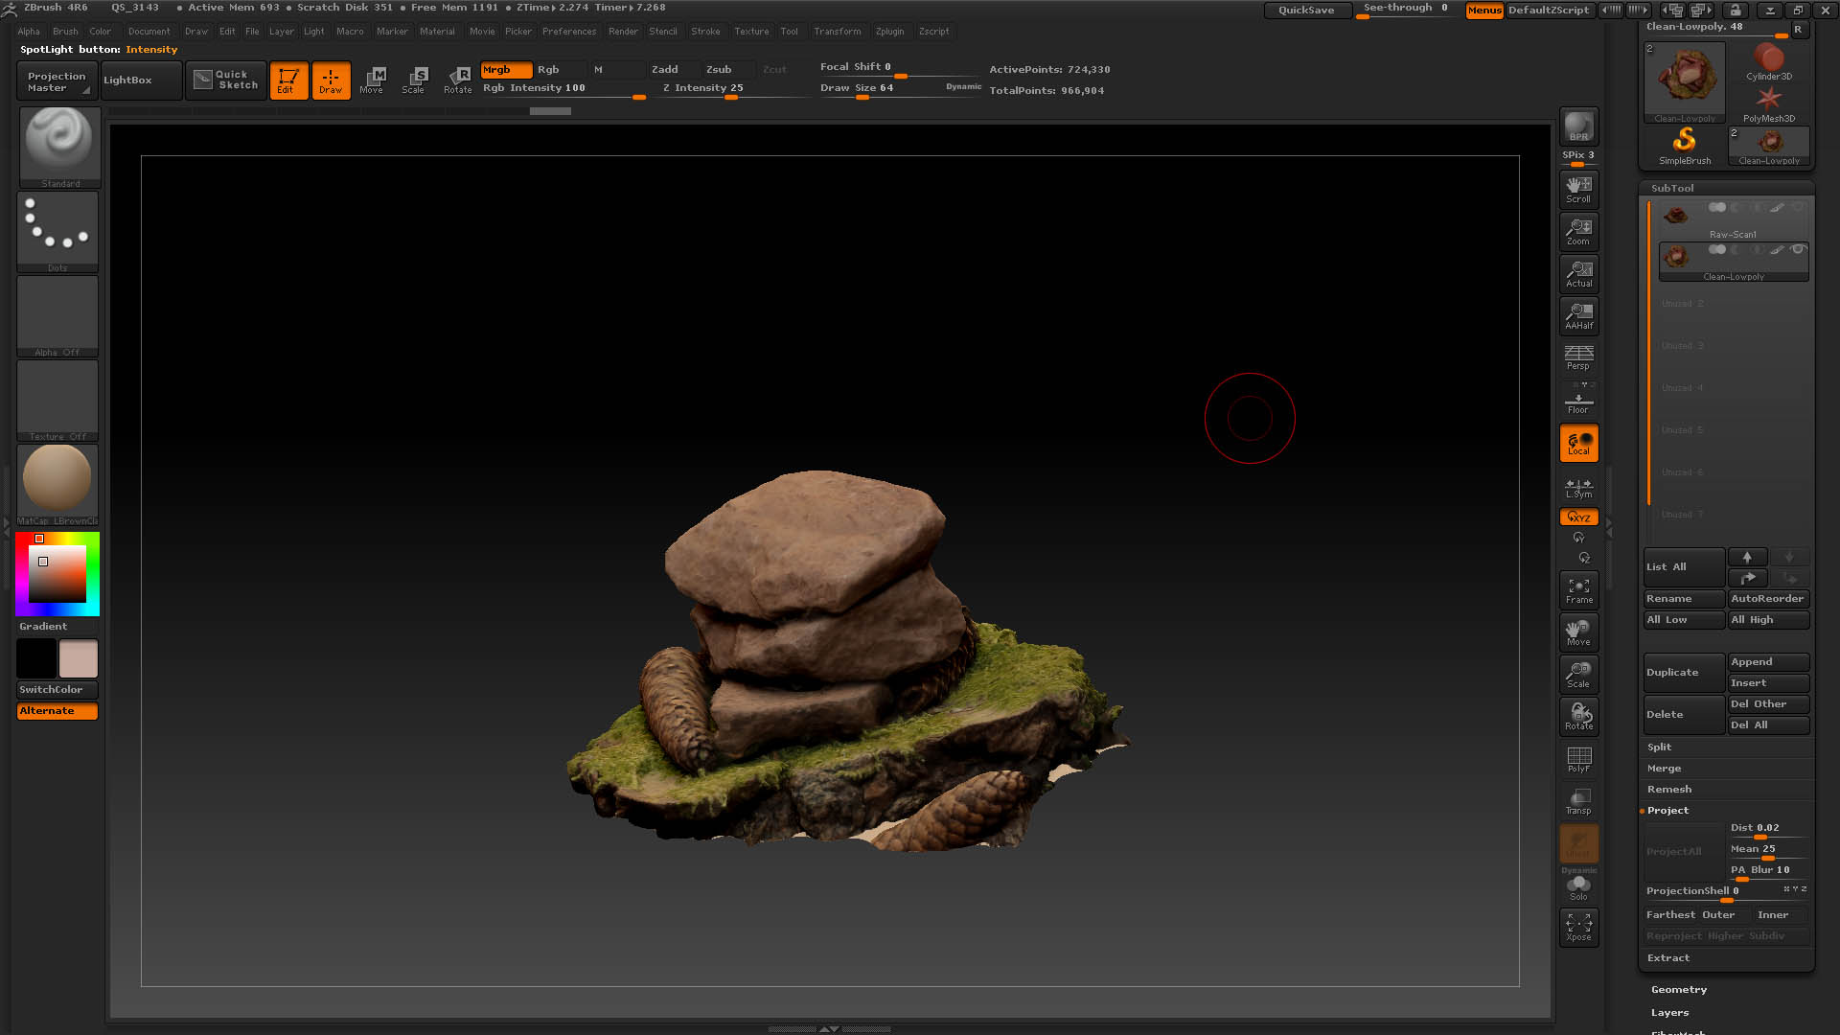Expand the Split section
The image size is (1840, 1035).
click(1660, 747)
